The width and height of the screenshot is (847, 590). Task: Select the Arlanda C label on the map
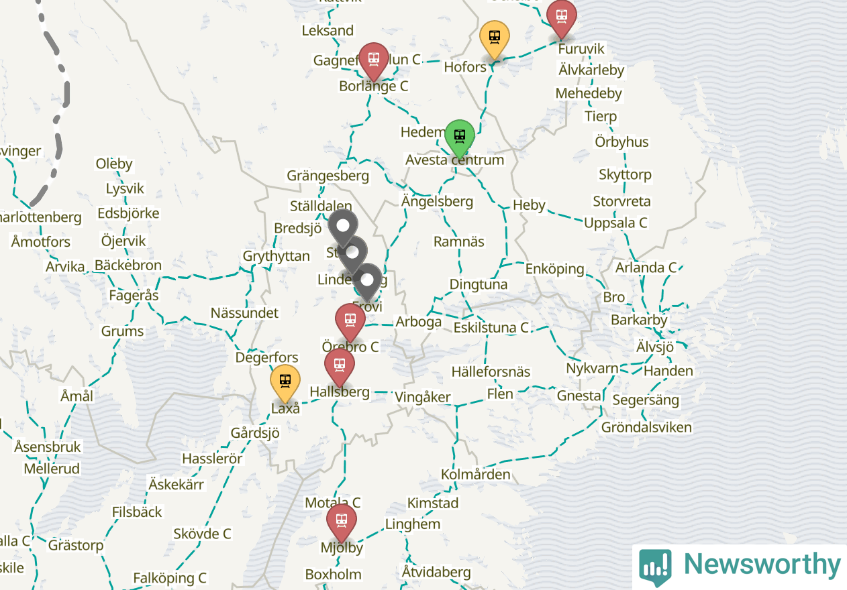tap(646, 268)
